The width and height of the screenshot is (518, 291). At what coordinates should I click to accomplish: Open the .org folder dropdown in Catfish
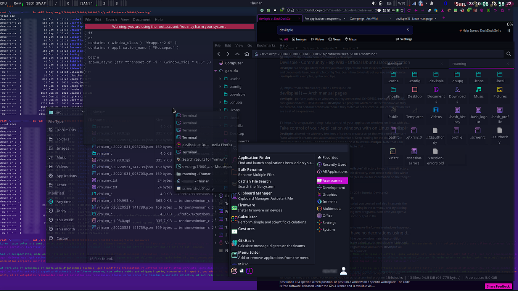tap(66, 112)
